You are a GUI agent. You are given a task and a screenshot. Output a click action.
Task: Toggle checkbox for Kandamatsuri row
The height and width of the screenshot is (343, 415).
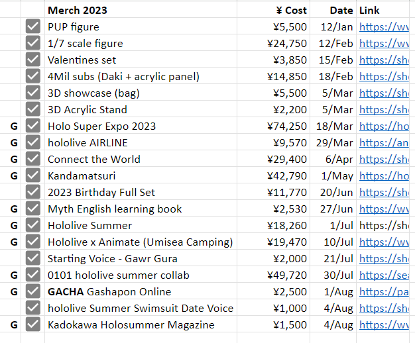coord(33,176)
